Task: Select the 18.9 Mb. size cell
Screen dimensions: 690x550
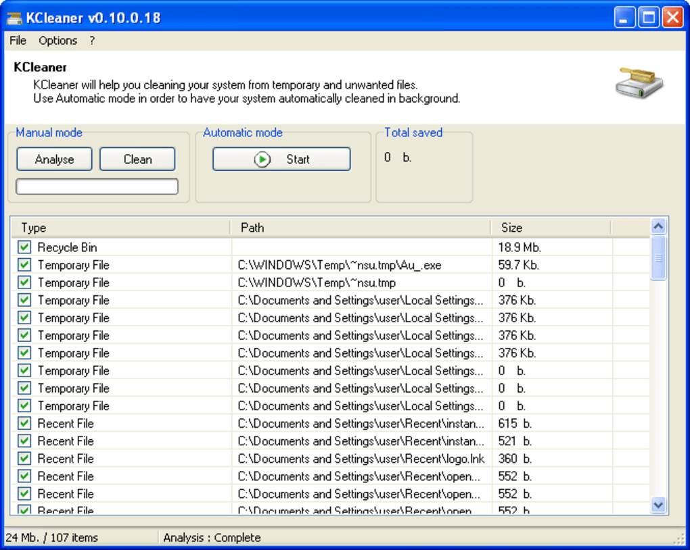Action: 520,247
